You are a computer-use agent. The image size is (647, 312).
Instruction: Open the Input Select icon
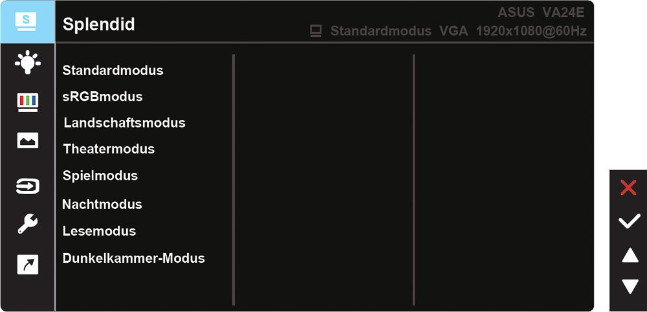pyautogui.click(x=27, y=186)
